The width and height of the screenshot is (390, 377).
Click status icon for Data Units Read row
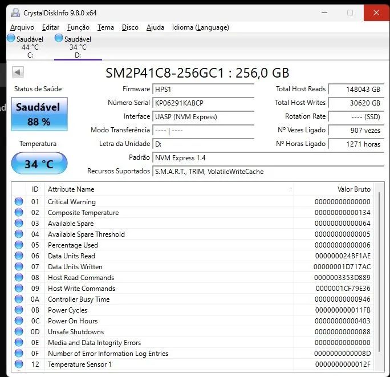click(x=19, y=256)
